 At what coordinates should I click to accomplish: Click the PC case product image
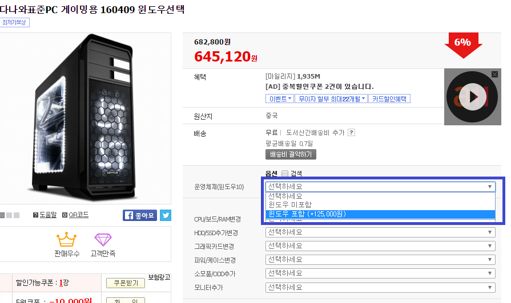[x=86, y=118]
